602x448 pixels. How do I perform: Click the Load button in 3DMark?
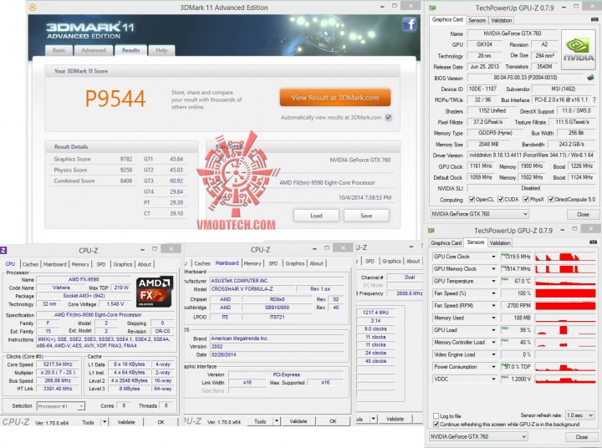point(316,216)
